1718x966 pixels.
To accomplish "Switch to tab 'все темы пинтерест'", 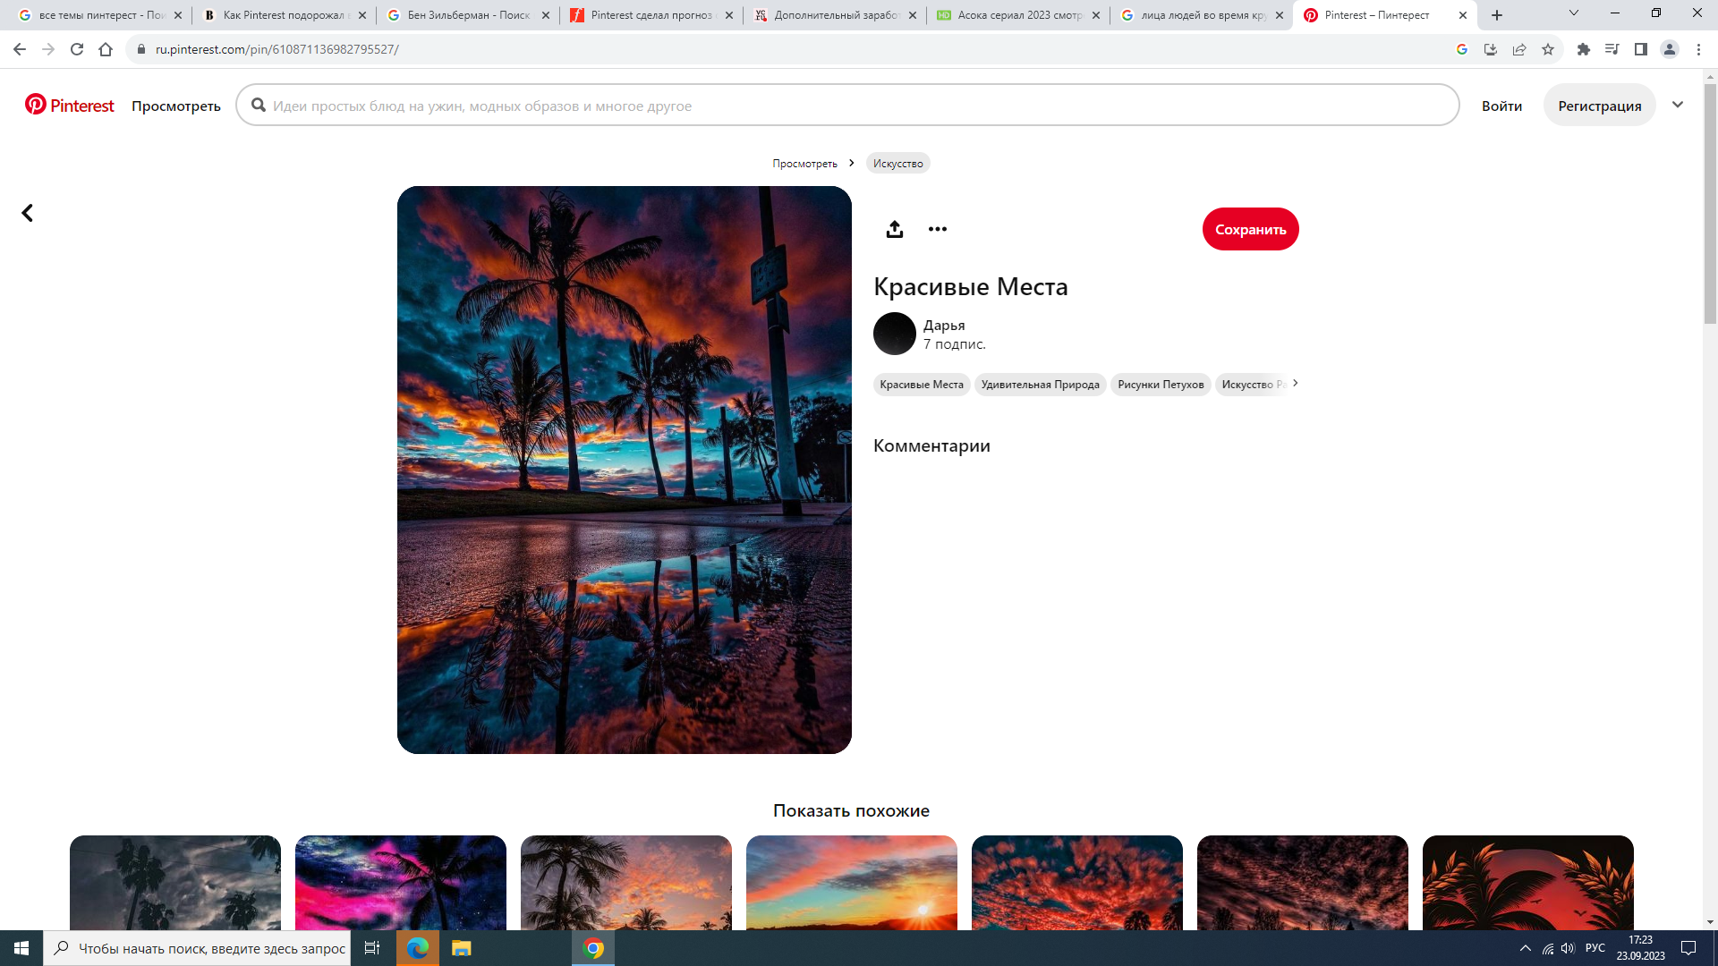I will [x=100, y=15].
